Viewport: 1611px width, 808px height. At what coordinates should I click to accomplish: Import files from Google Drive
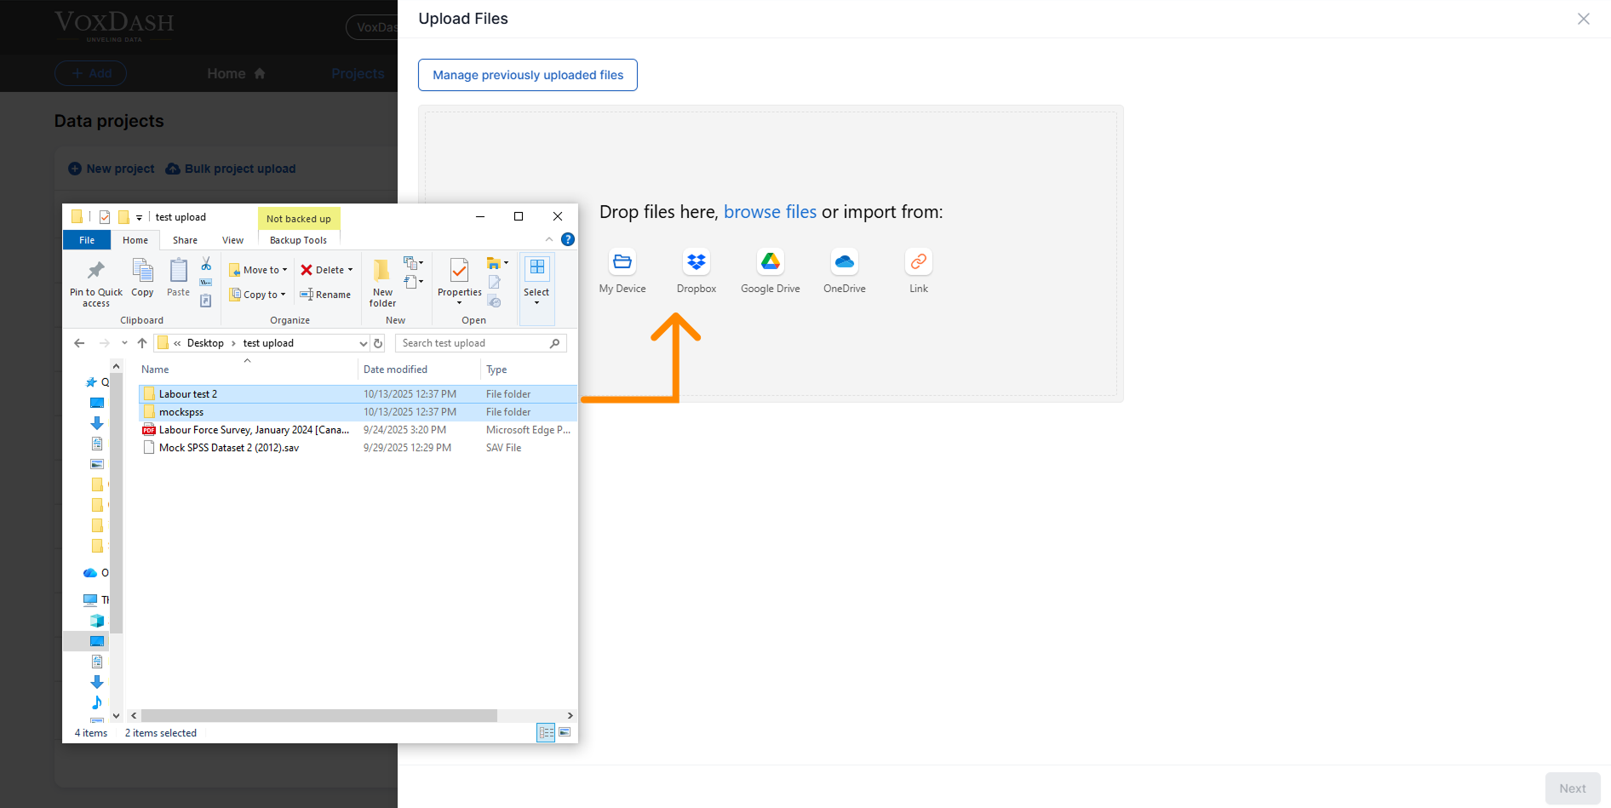point(771,272)
